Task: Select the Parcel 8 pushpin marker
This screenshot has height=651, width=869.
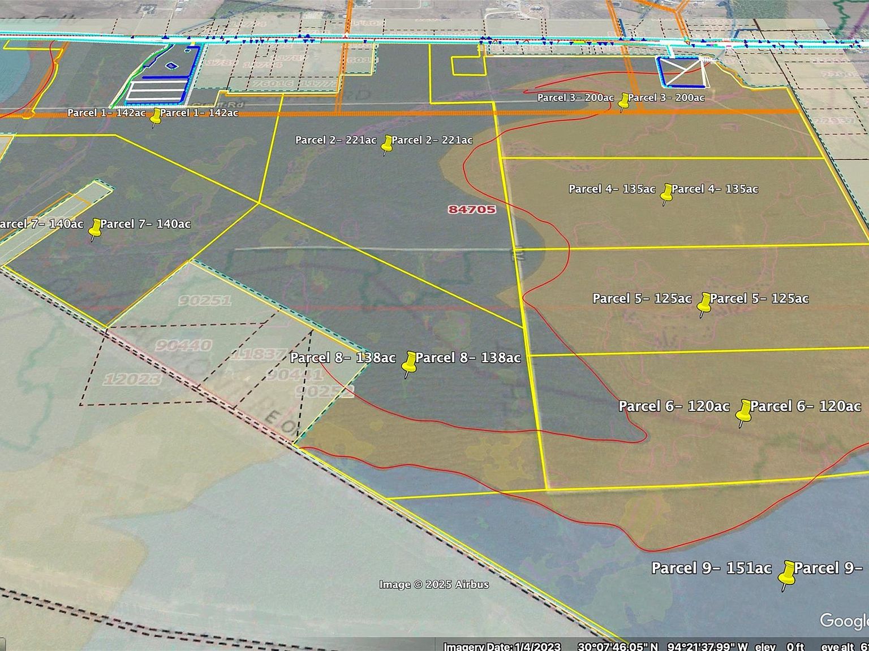Action: click(409, 363)
